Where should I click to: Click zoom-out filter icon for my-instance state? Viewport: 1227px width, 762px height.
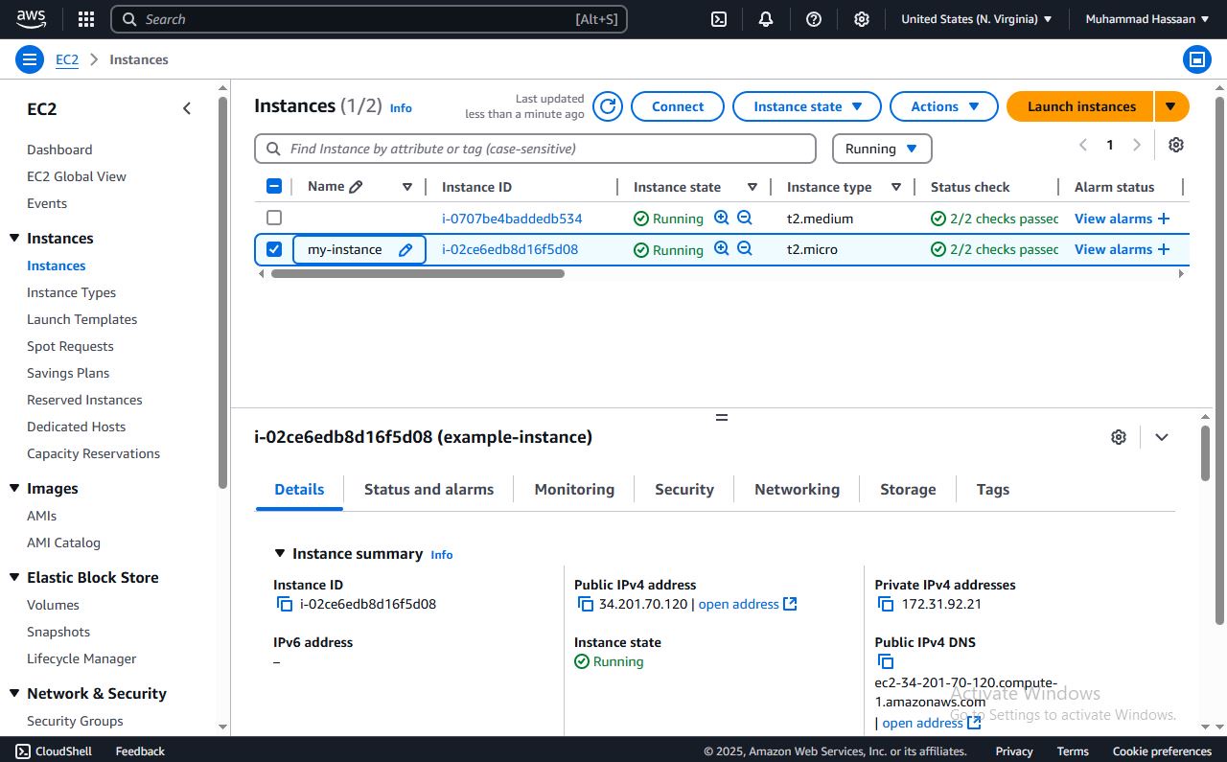pyautogui.click(x=745, y=248)
